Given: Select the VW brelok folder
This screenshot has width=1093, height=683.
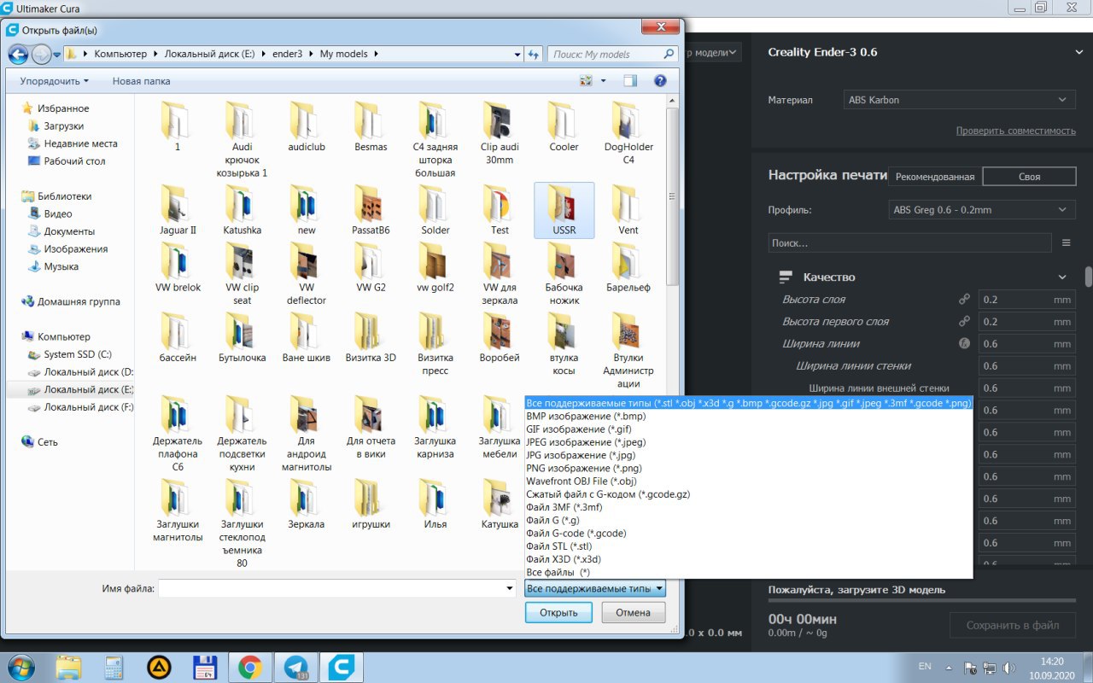Looking at the screenshot, I should coord(178,267).
